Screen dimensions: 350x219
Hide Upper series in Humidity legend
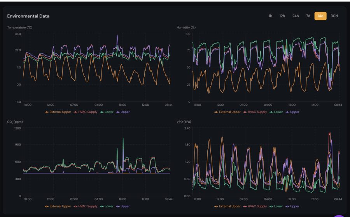pos(292,112)
